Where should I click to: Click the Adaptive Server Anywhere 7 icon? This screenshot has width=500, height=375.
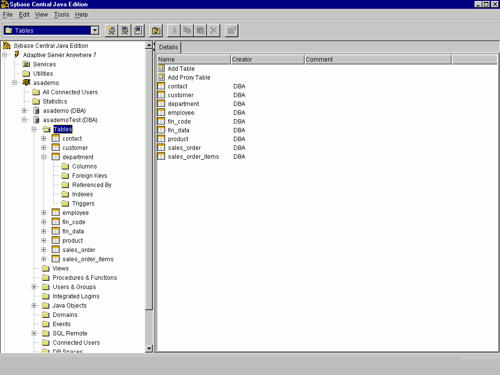point(17,55)
